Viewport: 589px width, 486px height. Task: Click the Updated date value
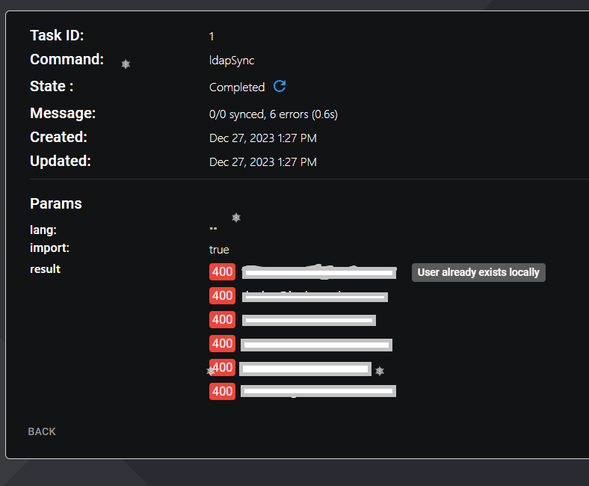point(262,162)
